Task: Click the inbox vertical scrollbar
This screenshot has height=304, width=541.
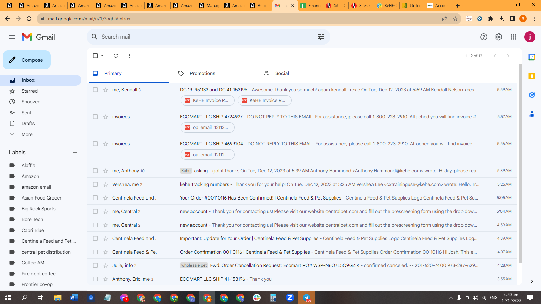Action: coord(520,163)
